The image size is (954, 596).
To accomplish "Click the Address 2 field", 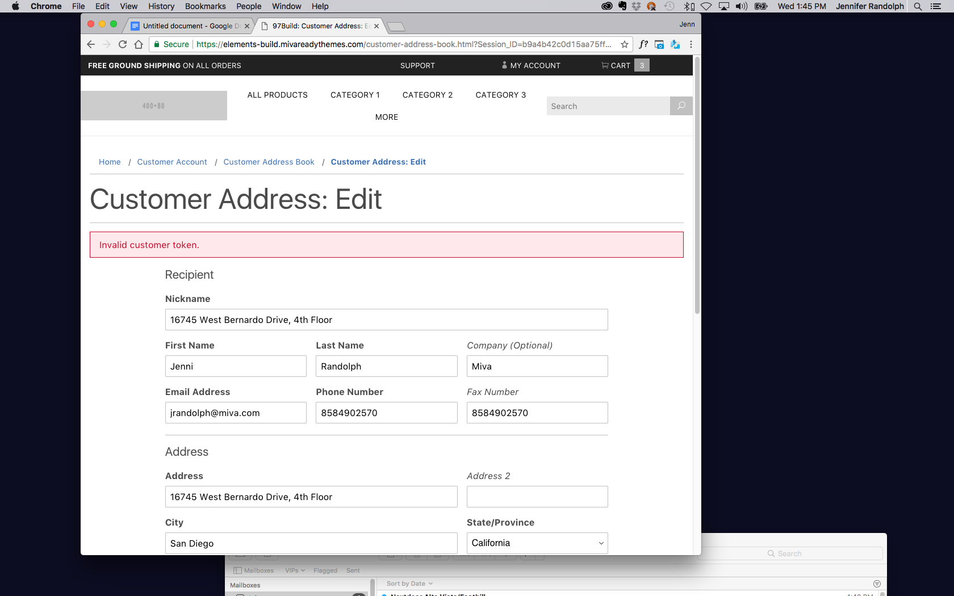I will point(537,497).
